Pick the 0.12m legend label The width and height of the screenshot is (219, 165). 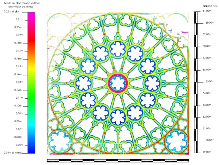pos(18,90)
